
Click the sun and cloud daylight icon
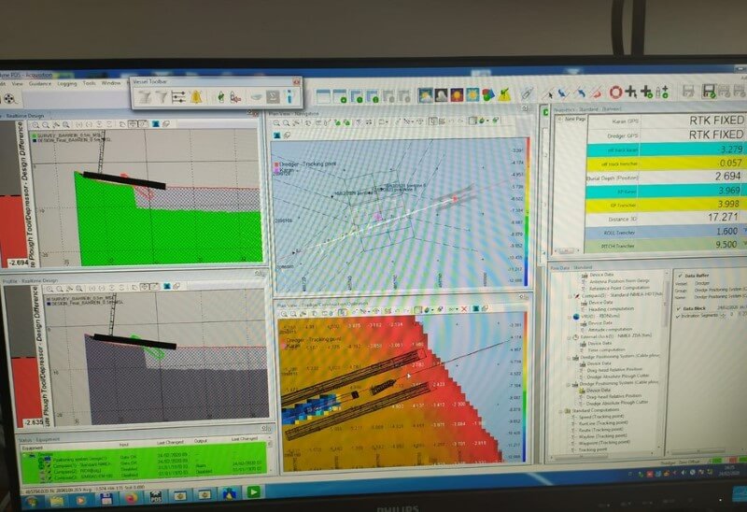click(x=425, y=95)
